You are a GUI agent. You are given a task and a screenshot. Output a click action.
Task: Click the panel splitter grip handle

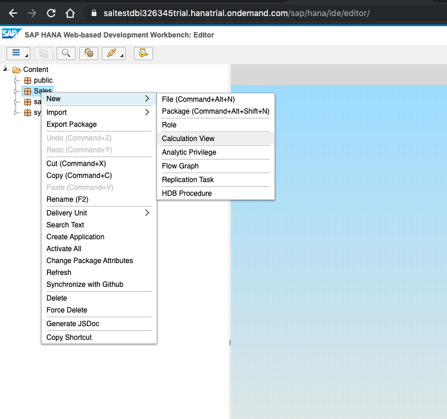click(230, 343)
